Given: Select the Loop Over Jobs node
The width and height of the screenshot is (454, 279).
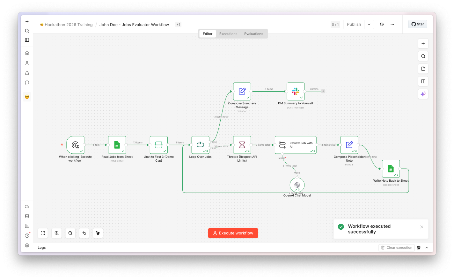Looking at the screenshot, I should [200, 145].
